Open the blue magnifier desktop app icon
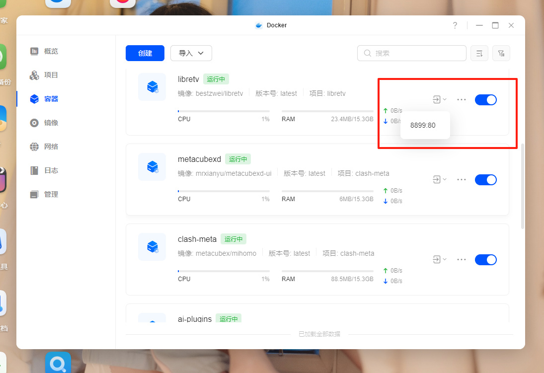Viewport: 544px width, 373px height. [x=58, y=363]
